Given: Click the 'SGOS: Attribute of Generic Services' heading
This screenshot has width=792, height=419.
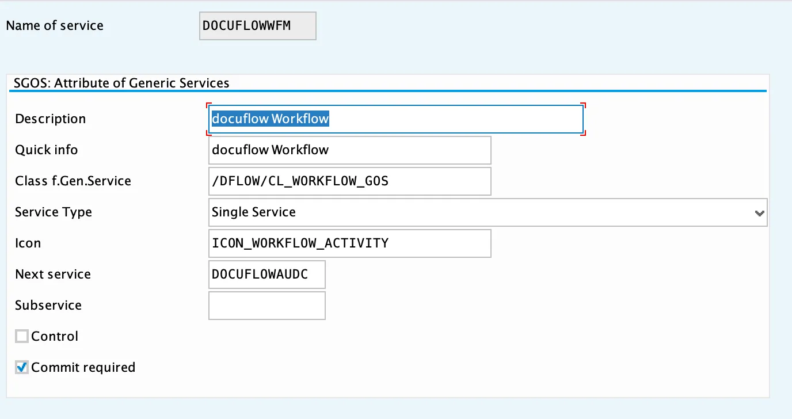Looking at the screenshot, I should tap(121, 83).
